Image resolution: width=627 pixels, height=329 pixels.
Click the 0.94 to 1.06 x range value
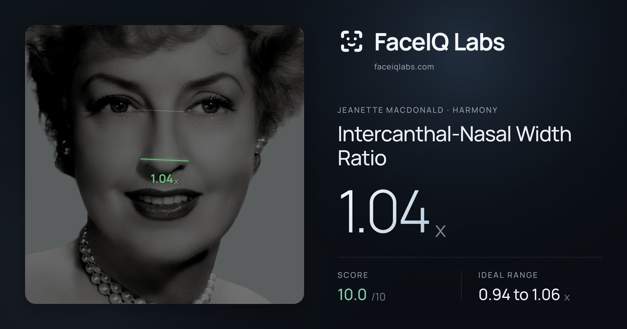(x=524, y=295)
